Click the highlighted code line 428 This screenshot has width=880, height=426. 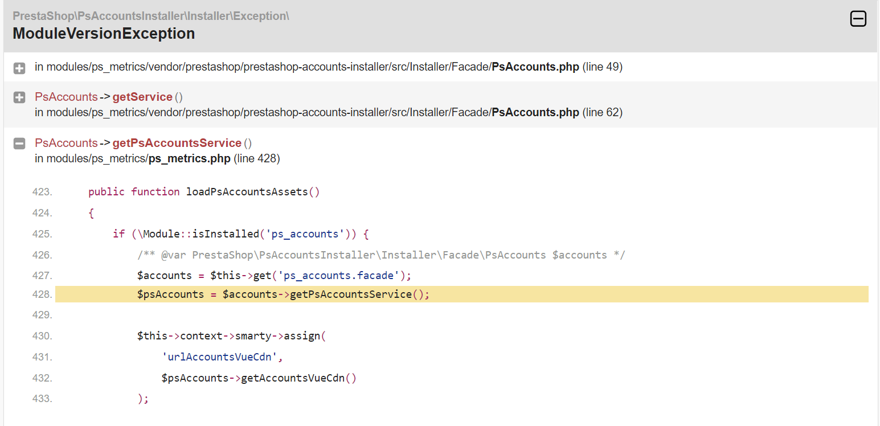[462, 294]
